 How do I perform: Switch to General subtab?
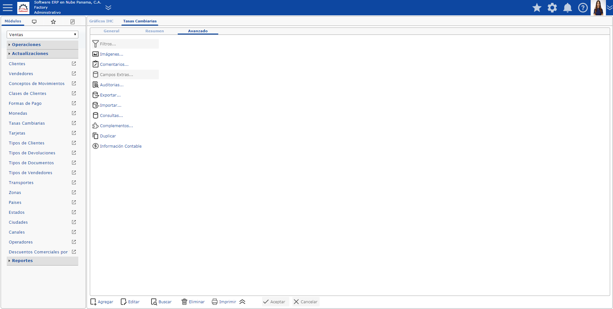112,31
